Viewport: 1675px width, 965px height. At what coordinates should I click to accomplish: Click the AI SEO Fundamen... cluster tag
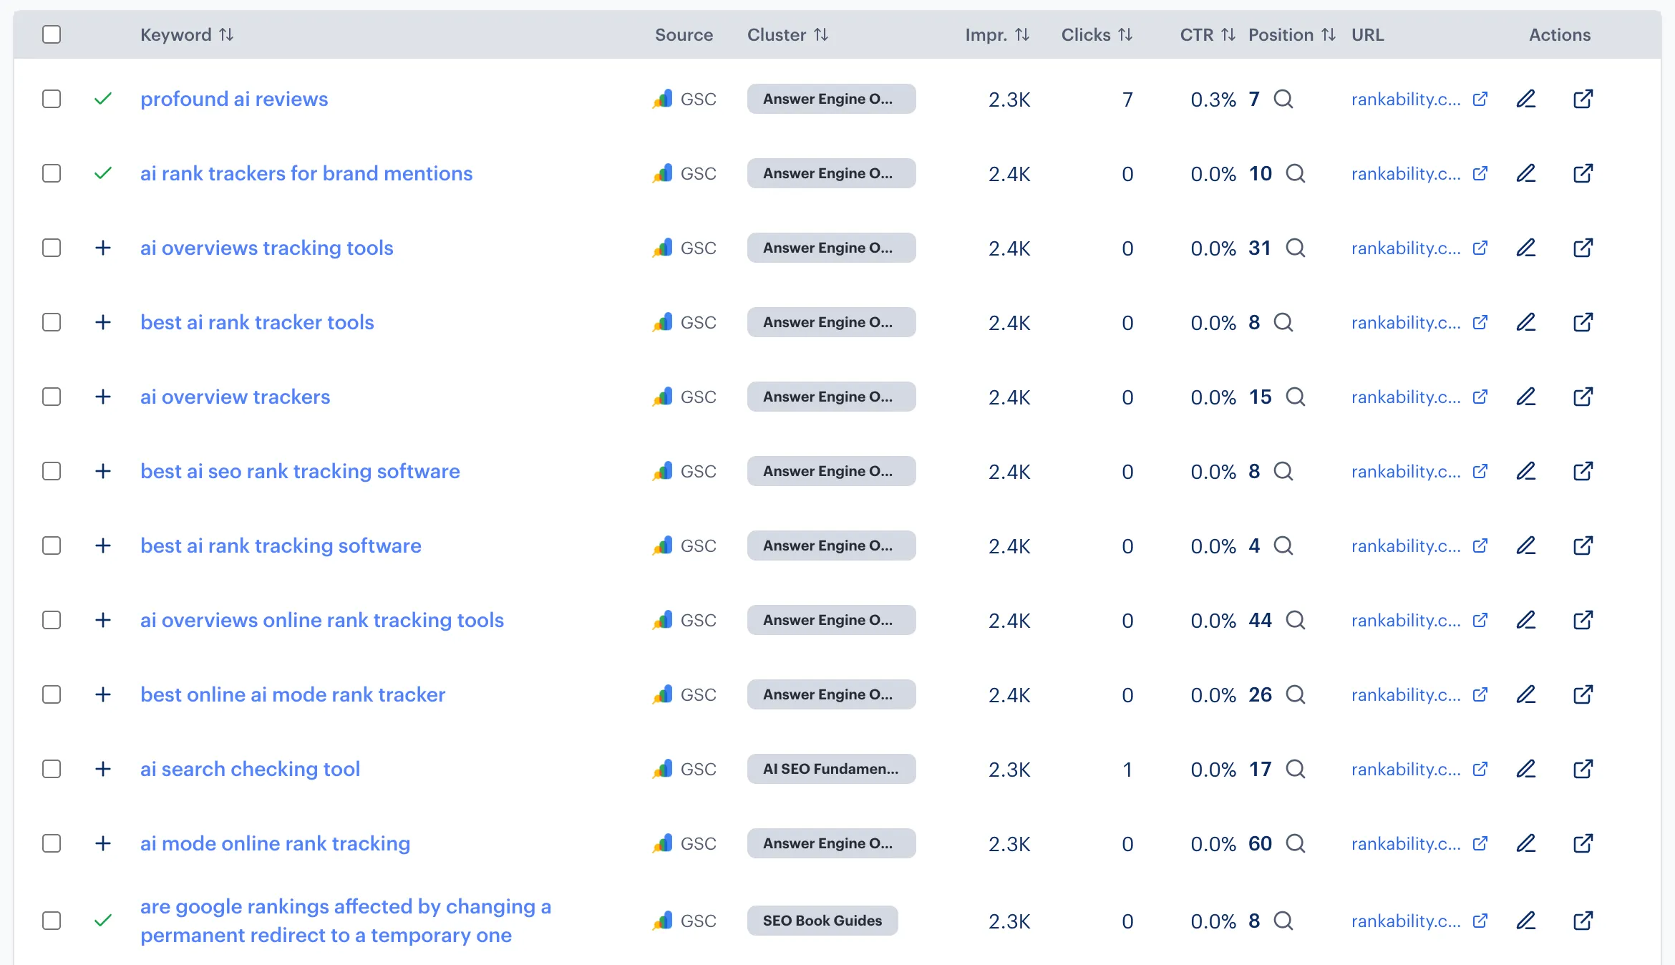831,769
